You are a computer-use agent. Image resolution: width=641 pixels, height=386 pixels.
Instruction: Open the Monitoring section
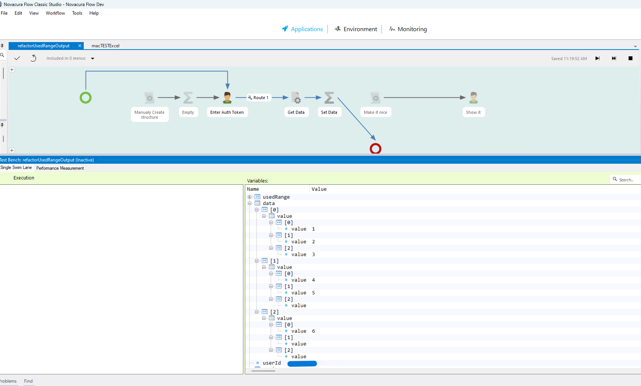click(408, 29)
